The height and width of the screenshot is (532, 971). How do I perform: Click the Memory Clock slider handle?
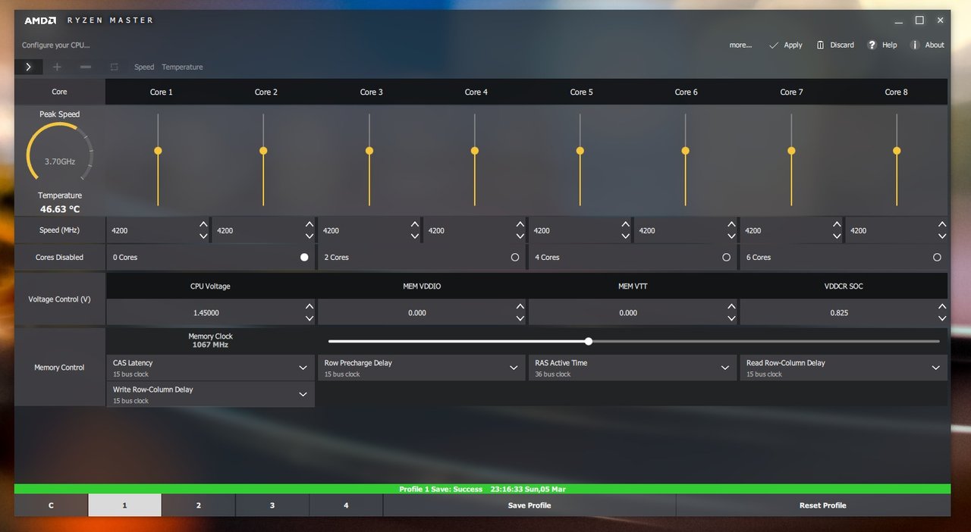point(589,341)
